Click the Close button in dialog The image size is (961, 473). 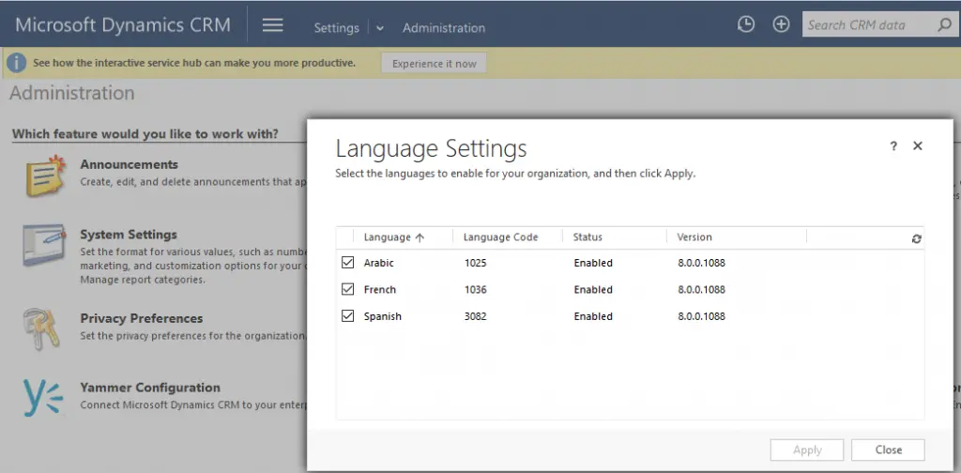pos(888,450)
